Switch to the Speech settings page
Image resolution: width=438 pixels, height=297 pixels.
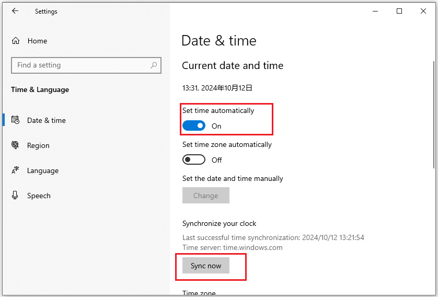click(x=39, y=196)
